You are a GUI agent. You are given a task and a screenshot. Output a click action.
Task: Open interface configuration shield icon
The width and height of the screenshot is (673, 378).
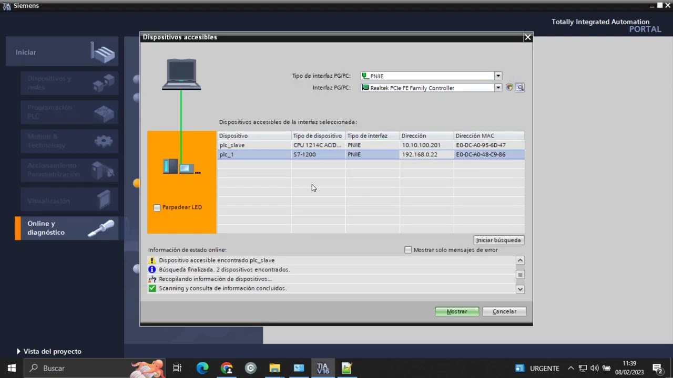pyautogui.click(x=509, y=88)
